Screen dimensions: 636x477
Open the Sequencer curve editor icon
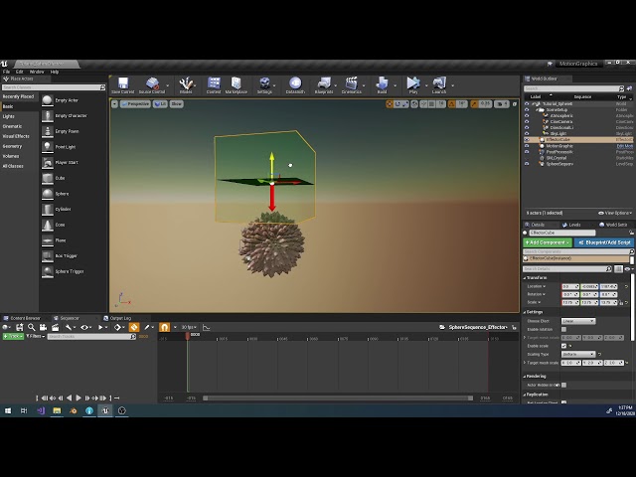point(206,327)
